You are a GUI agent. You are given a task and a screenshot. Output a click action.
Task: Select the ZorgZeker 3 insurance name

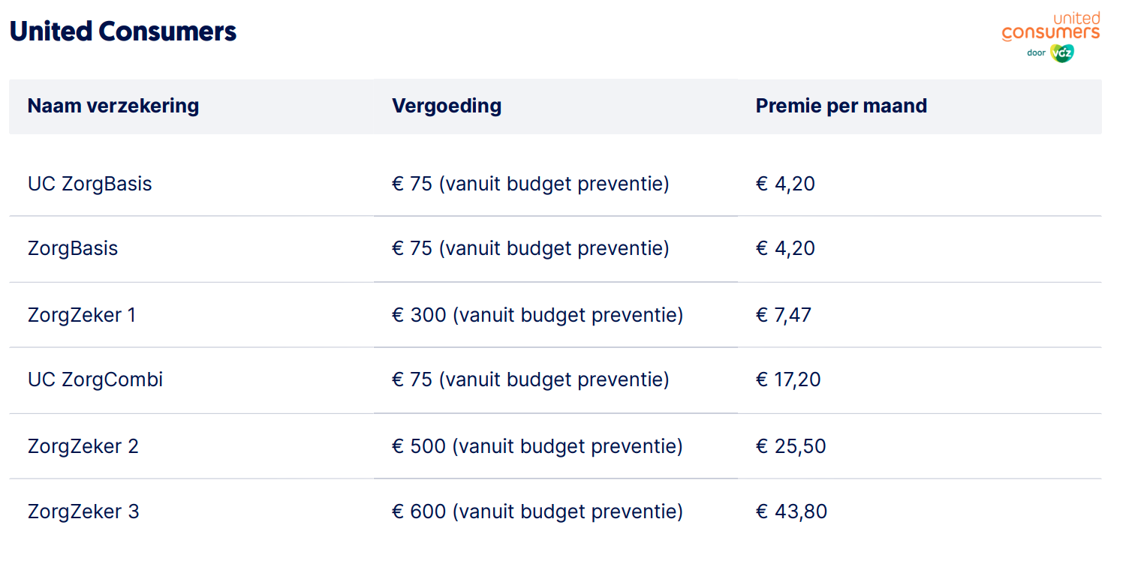pyautogui.click(x=83, y=511)
